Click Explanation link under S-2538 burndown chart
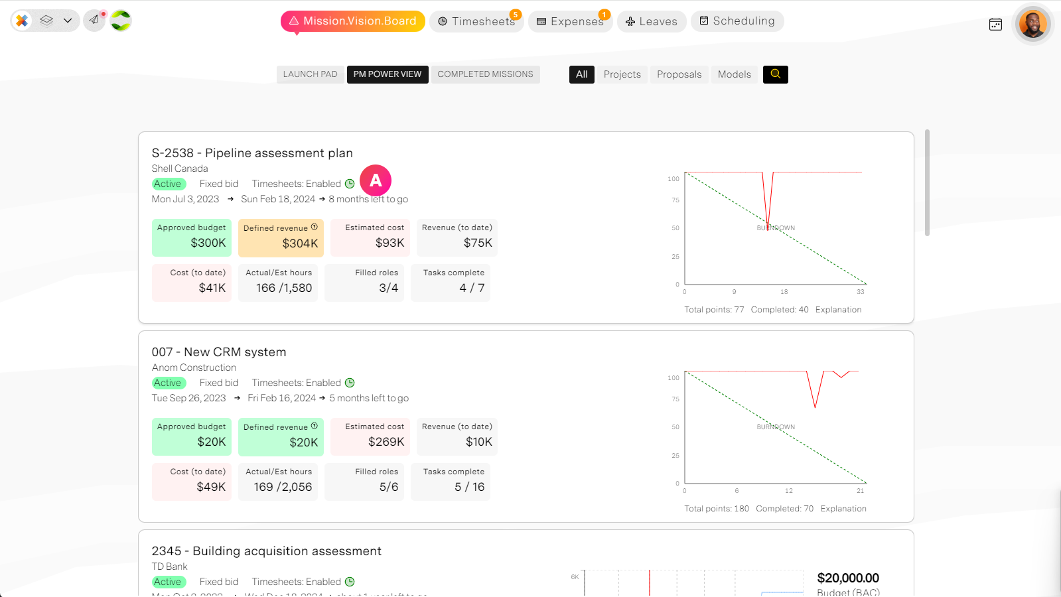Screen dimensions: 1061x597 coord(839,310)
